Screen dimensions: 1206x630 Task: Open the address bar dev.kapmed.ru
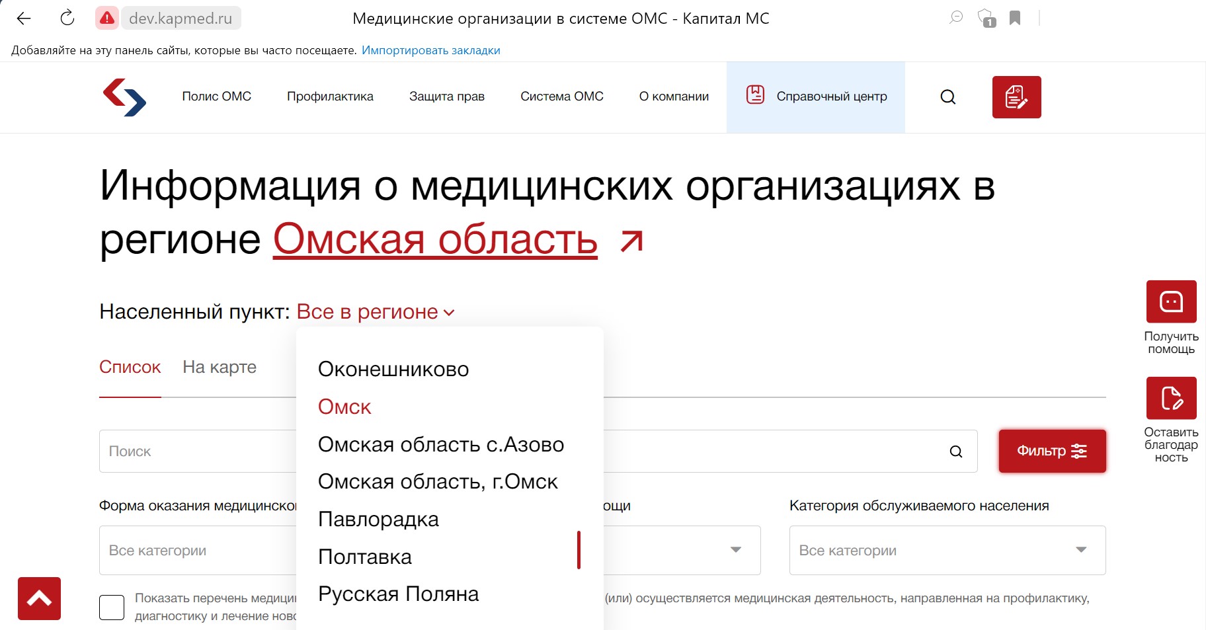(181, 19)
